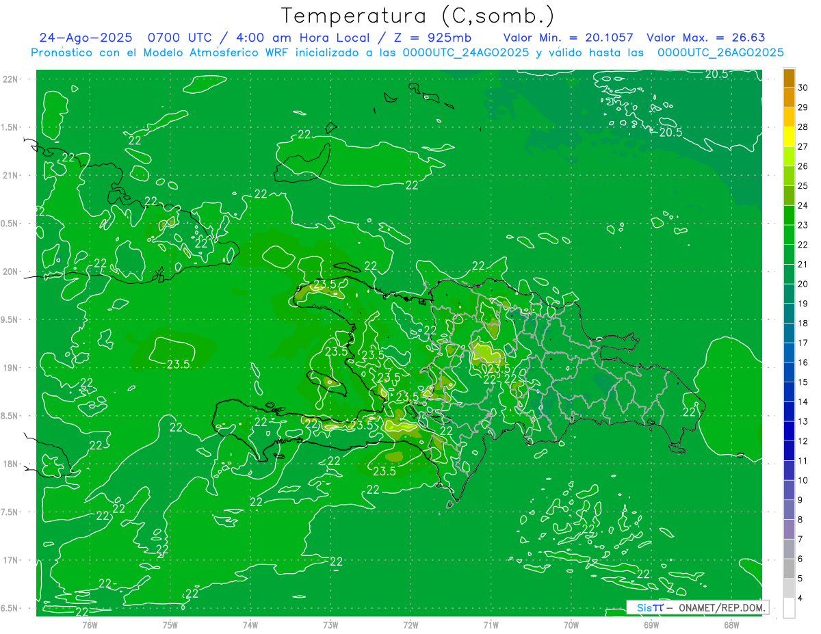Click legend value '30' on the color bar
Image resolution: width=821 pixels, height=634 pixels.
point(803,88)
